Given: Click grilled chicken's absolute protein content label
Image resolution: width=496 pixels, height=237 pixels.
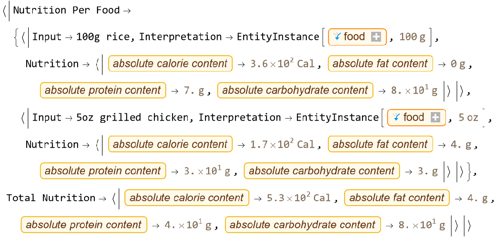Looking at the screenshot, I should tap(103, 171).
